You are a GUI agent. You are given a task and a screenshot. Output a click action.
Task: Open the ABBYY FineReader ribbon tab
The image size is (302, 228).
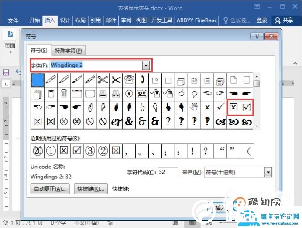(x=197, y=20)
